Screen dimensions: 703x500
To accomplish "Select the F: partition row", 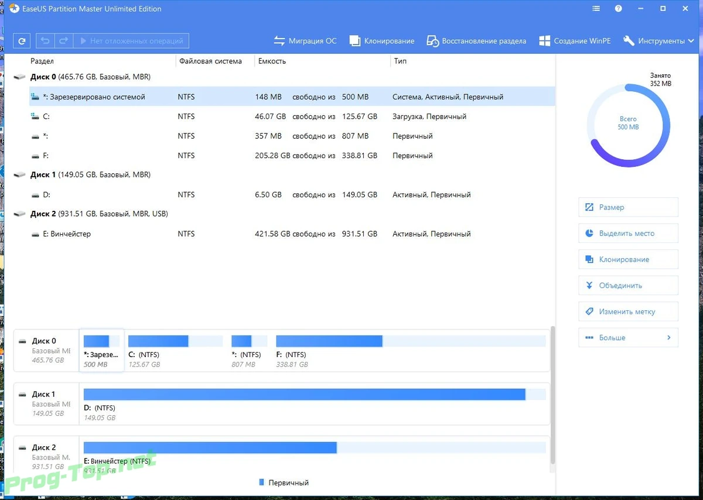I will [292, 156].
